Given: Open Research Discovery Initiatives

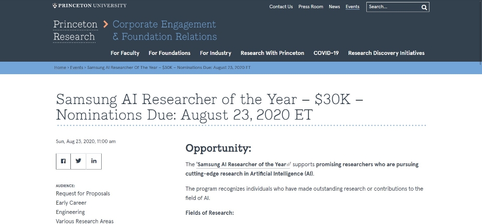Looking at the screenshot, I should pos(386,53).
